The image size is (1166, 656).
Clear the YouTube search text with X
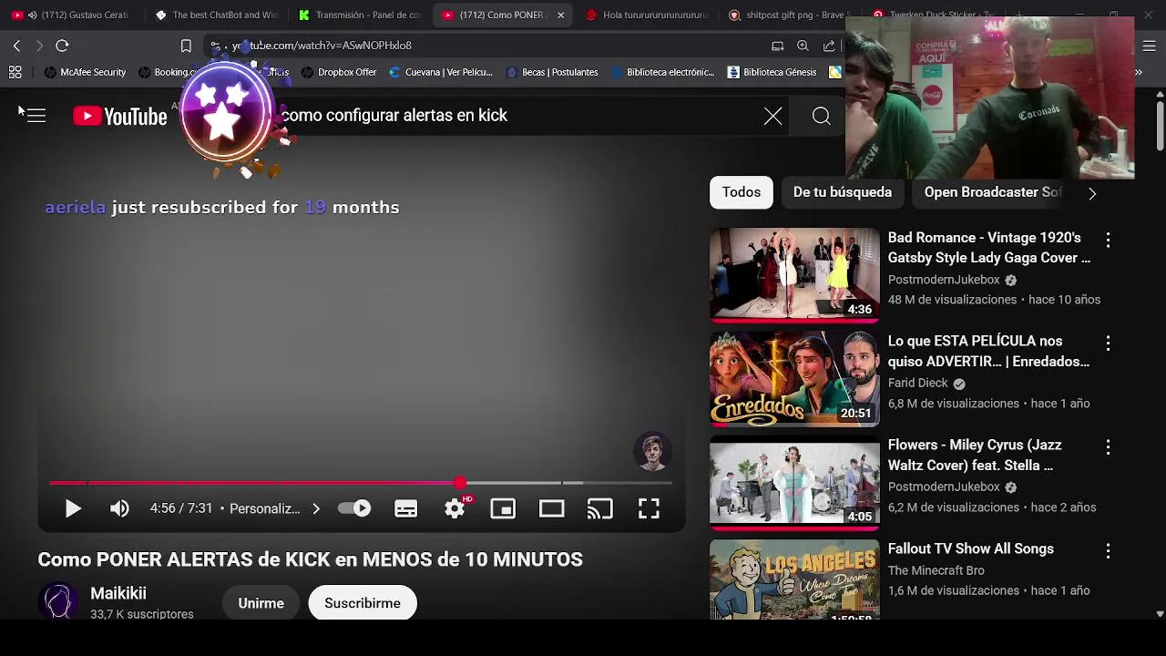point(772,116)
